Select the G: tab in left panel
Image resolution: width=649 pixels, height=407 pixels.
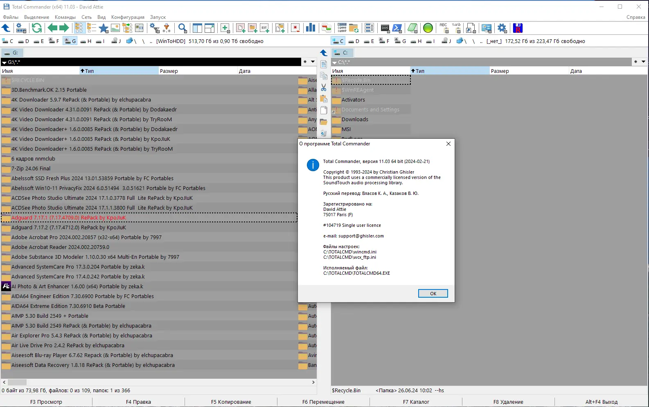(12, 53)
